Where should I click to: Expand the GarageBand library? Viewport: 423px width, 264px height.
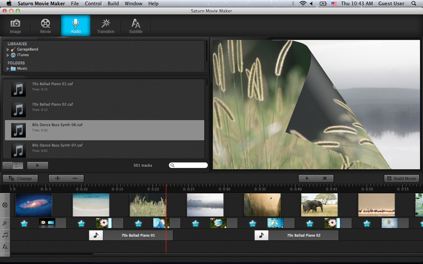[8, 50]
